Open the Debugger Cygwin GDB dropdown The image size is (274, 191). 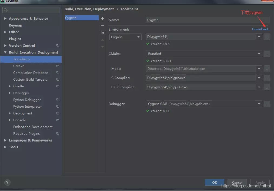(x=204, y=104)
